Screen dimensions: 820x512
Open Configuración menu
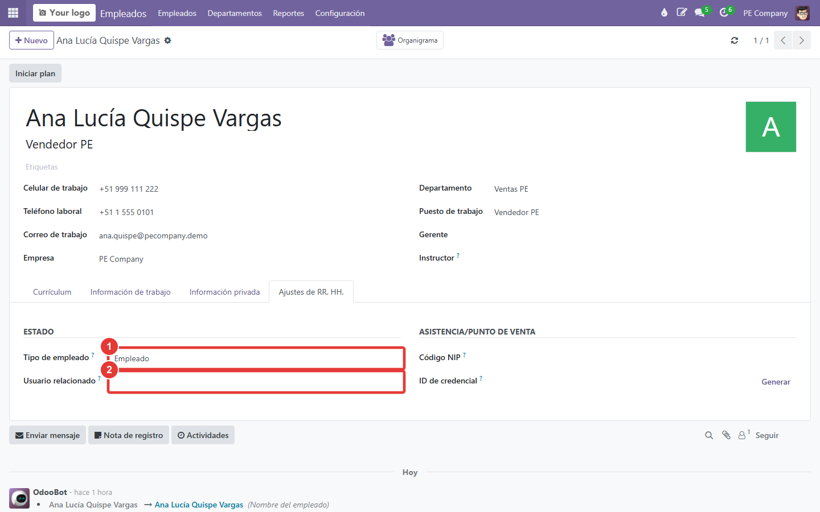click(340, 13)
